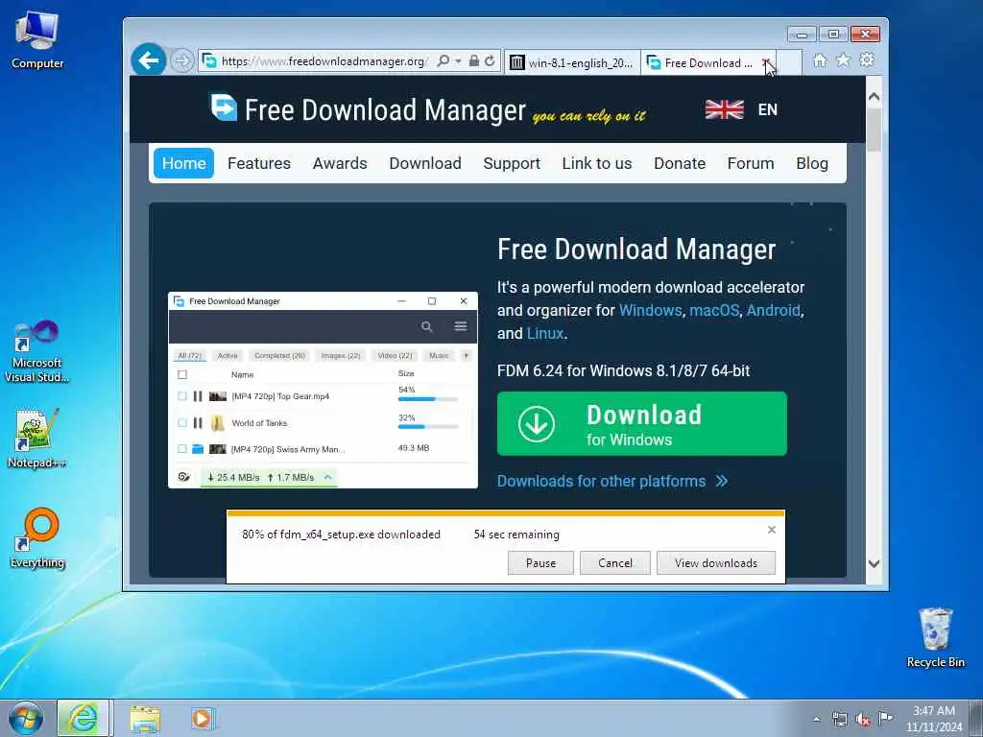Open the Link to us page
983x737 pixels.
tap(597, 163)
